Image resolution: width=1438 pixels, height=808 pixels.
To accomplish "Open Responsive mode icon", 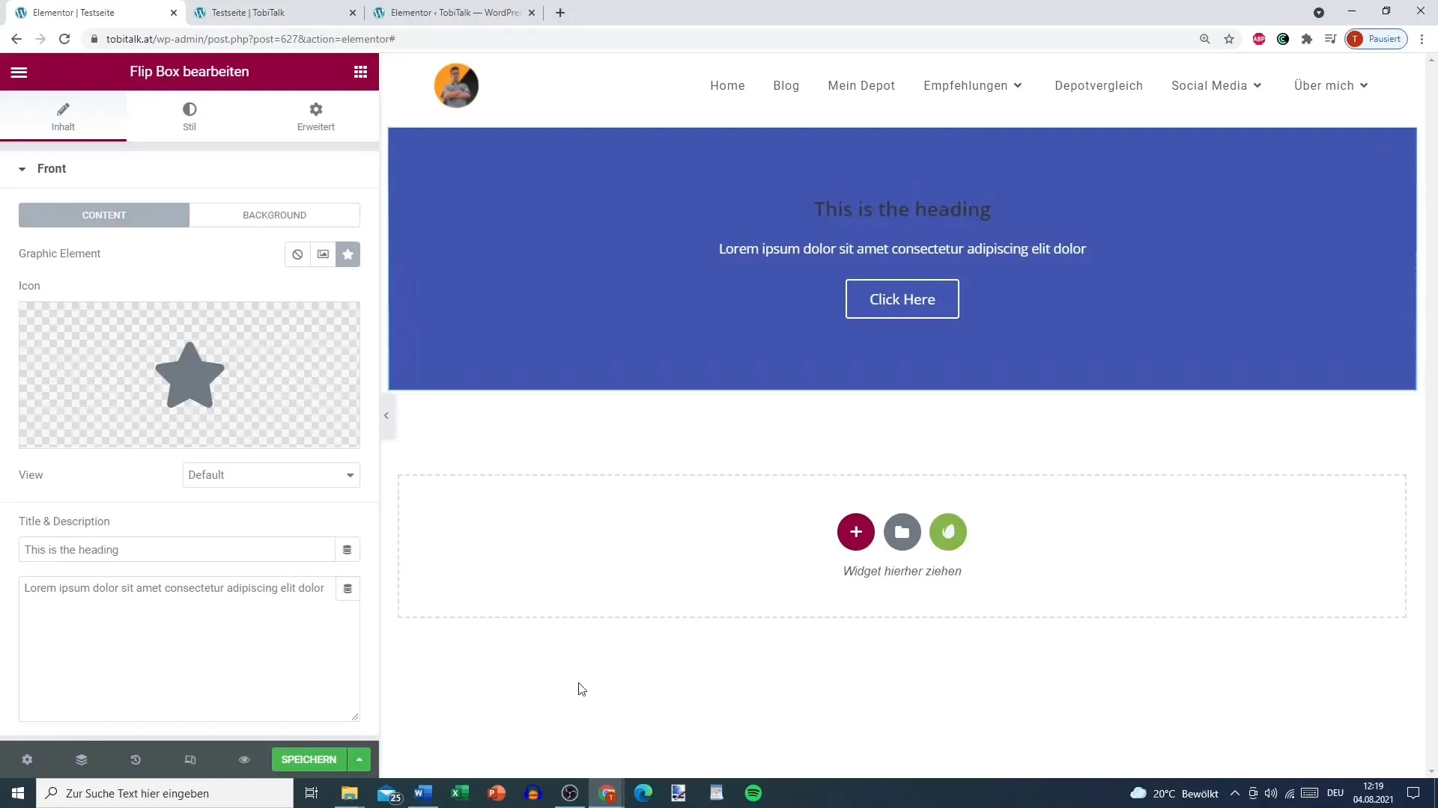I will point(190,759).
